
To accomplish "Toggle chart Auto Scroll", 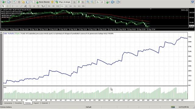I will 97,2.
